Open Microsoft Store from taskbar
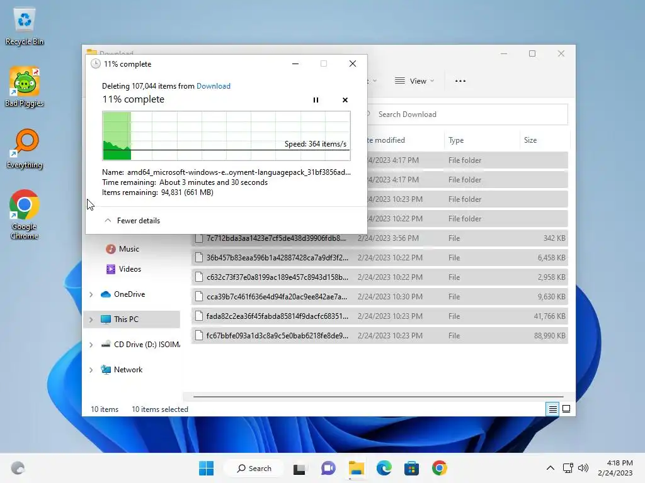Screen dimensions: 645x483 click(x=411, y=468)
